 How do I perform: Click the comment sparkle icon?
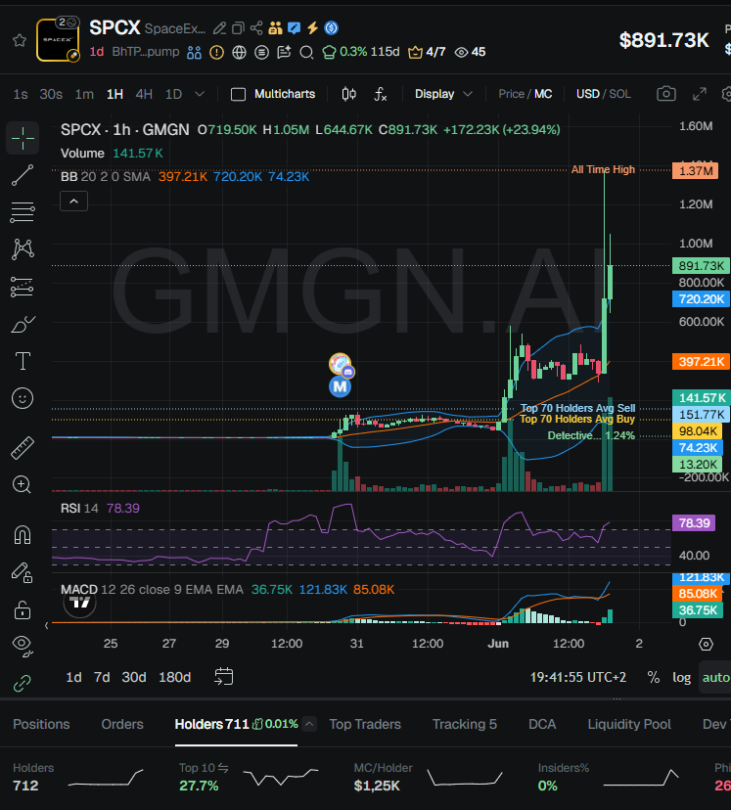284,52
